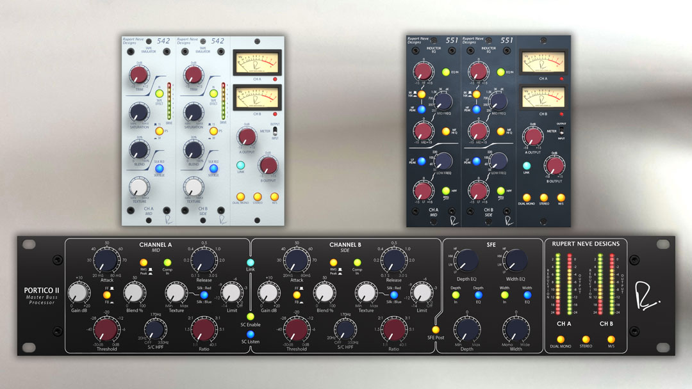
Task: Toggle 551 CH A MF Hi Q button
Action: (446, 131)
